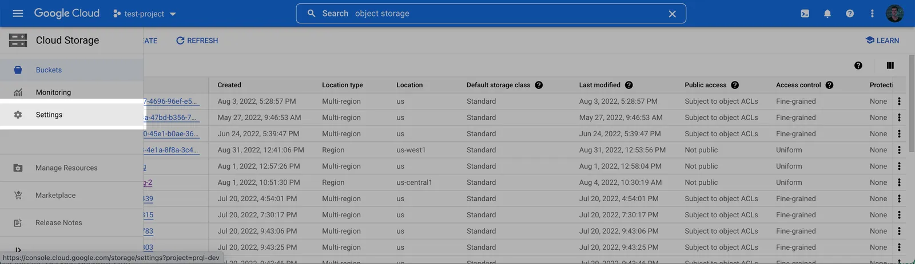
Task: Open the vertical dots utilities menu in header
Action: click(872, 13)
